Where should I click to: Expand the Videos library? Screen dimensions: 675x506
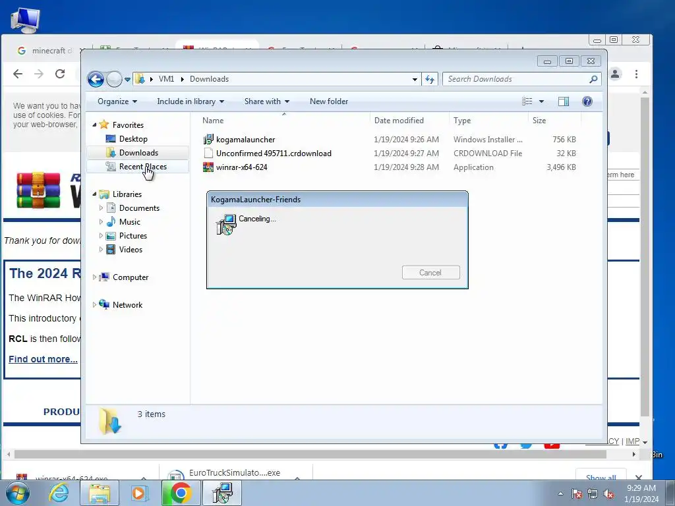(101, 250)
